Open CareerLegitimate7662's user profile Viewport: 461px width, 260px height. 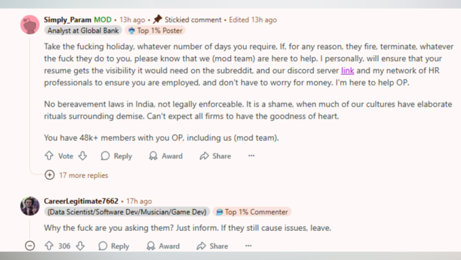[81, 201]
